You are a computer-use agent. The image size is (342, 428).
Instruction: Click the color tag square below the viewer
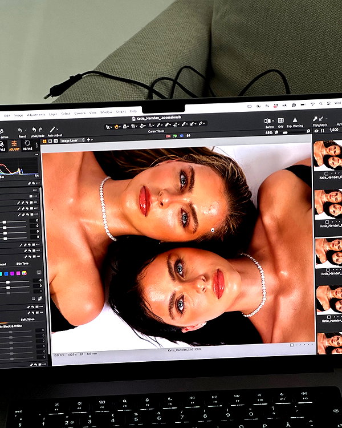click(x=291, y=345)
